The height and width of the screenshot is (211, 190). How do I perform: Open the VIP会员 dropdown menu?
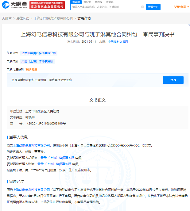(x=182, y=7)
